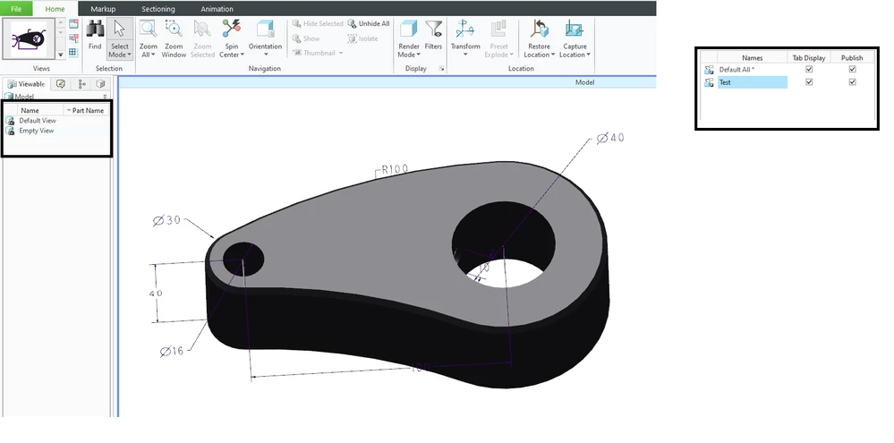Click the Spin Center icon
894x443 pixels.
[232, 29]
